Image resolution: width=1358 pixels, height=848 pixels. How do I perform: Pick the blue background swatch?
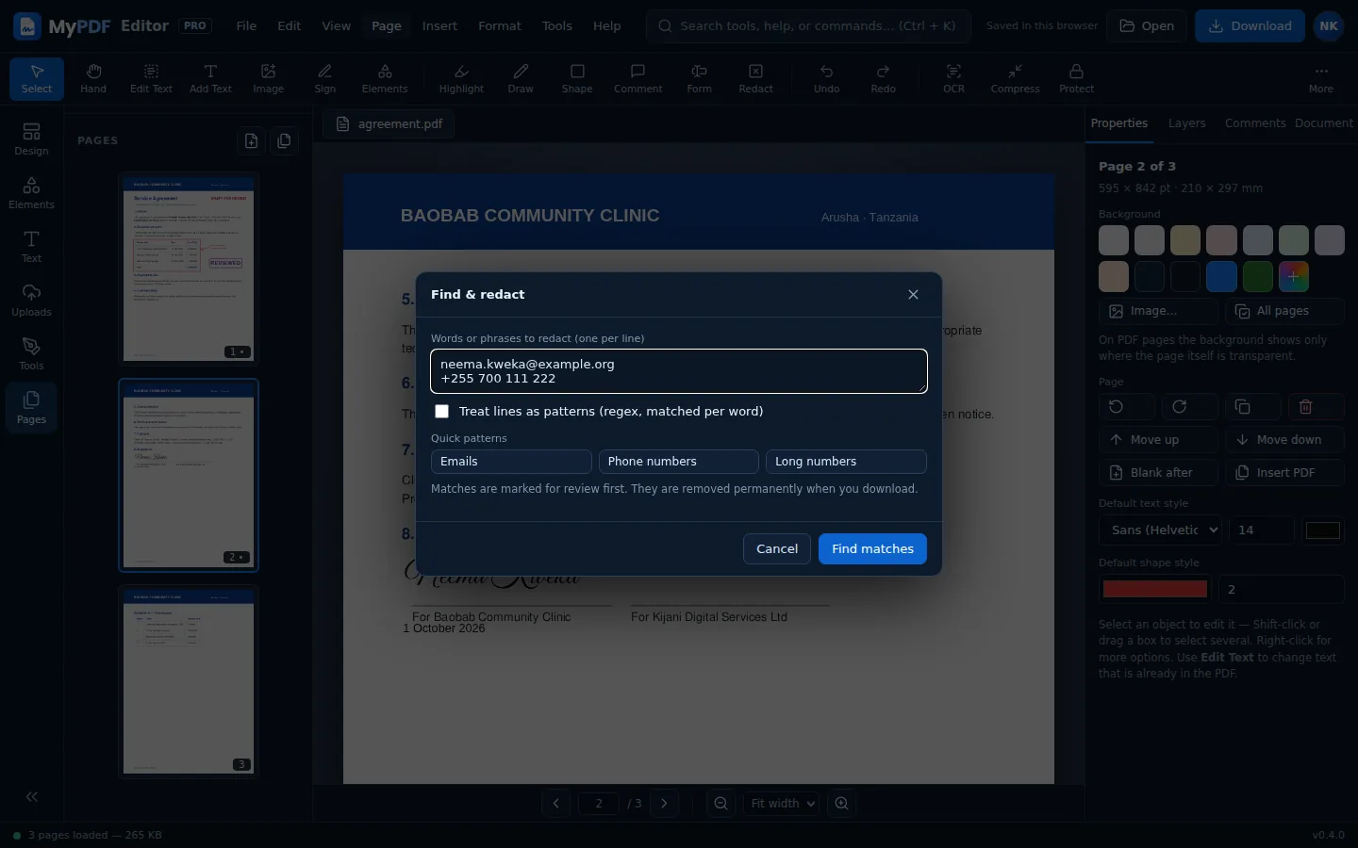(x=1221, y=276)
